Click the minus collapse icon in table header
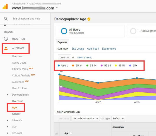 (x=56, y=133)
